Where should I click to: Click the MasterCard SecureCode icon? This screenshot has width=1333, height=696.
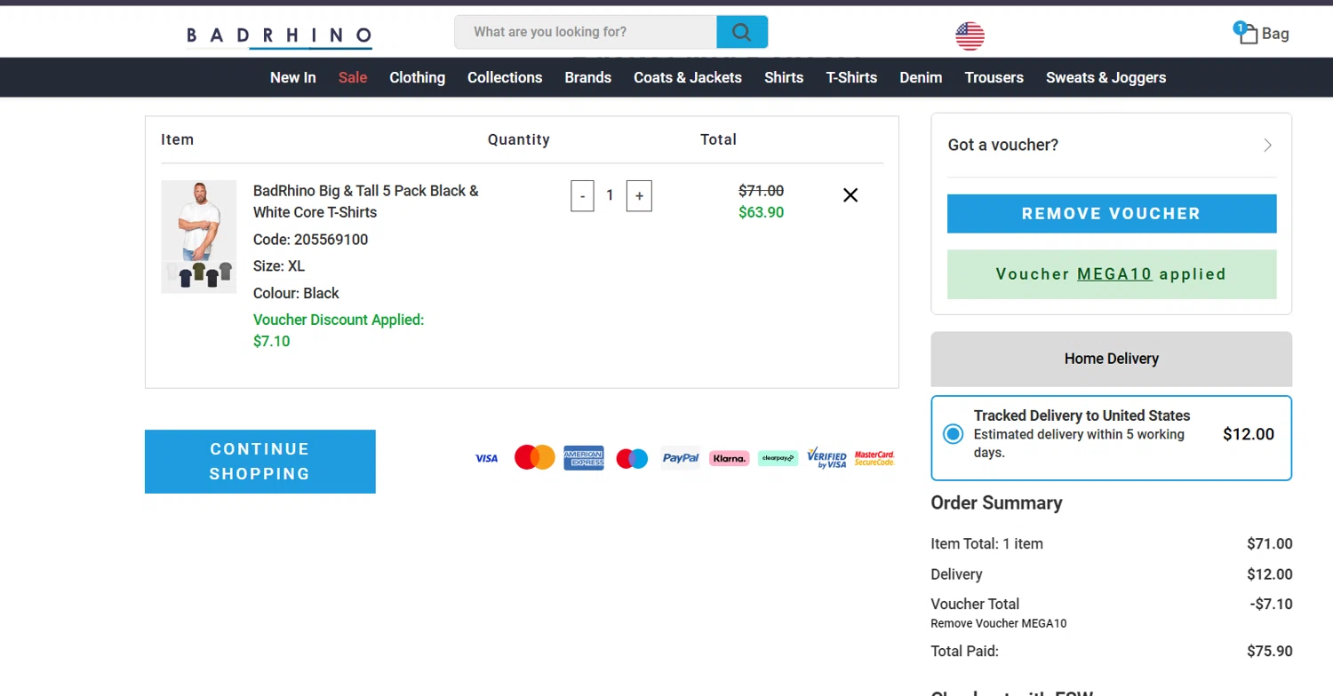874,458
